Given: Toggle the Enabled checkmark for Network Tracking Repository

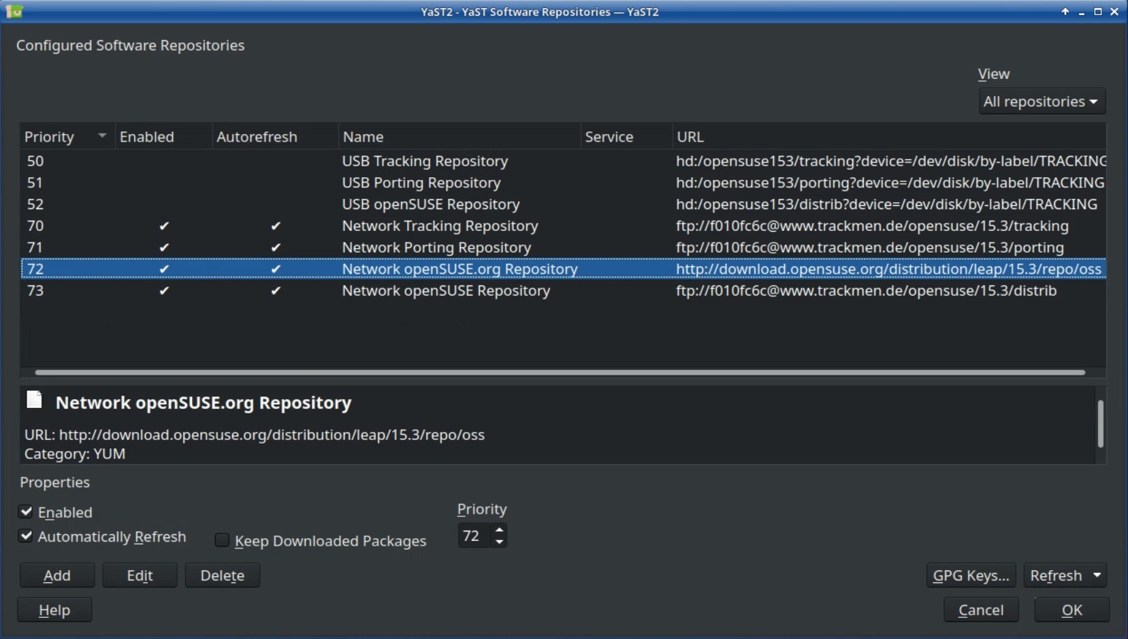Looking at the screenshot, I should coord(163,226).
